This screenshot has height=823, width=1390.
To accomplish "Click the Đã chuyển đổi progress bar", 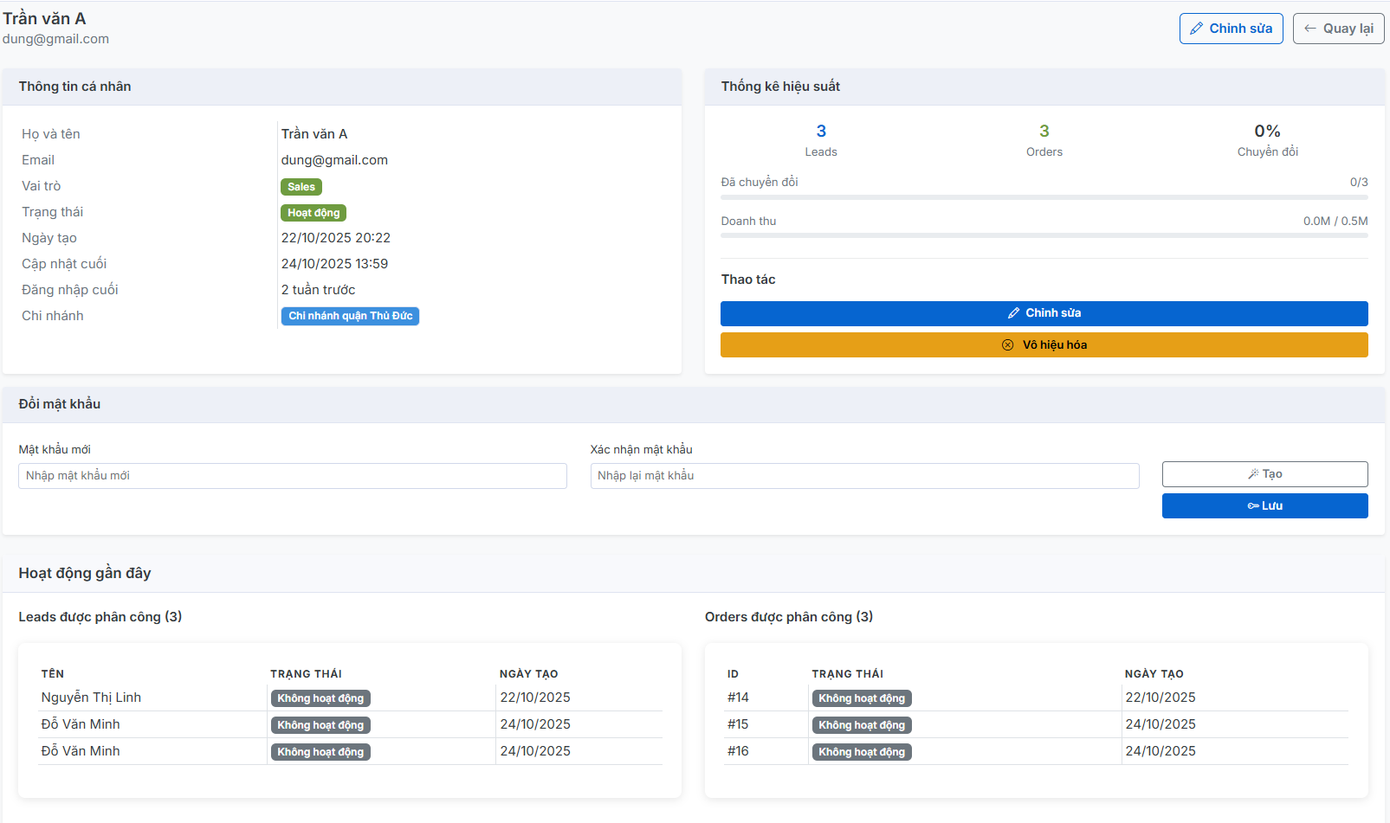I will tap(1044, 197).
